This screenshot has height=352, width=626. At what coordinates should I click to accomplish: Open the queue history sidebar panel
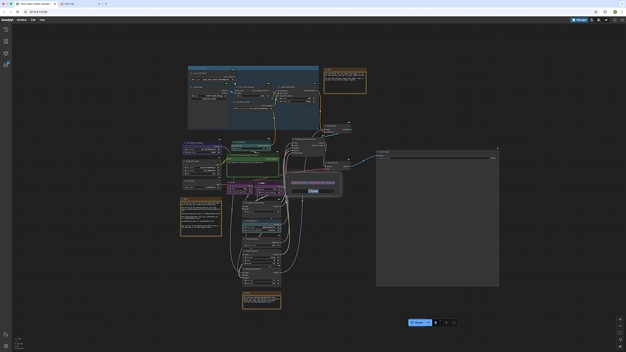pos(5,30)
